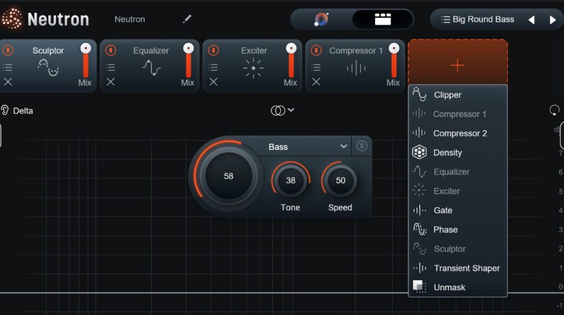The width and height of the screenshot is (564, 315).
Task: Remove the Sculptor module with its X
Action: pos(8,82)
